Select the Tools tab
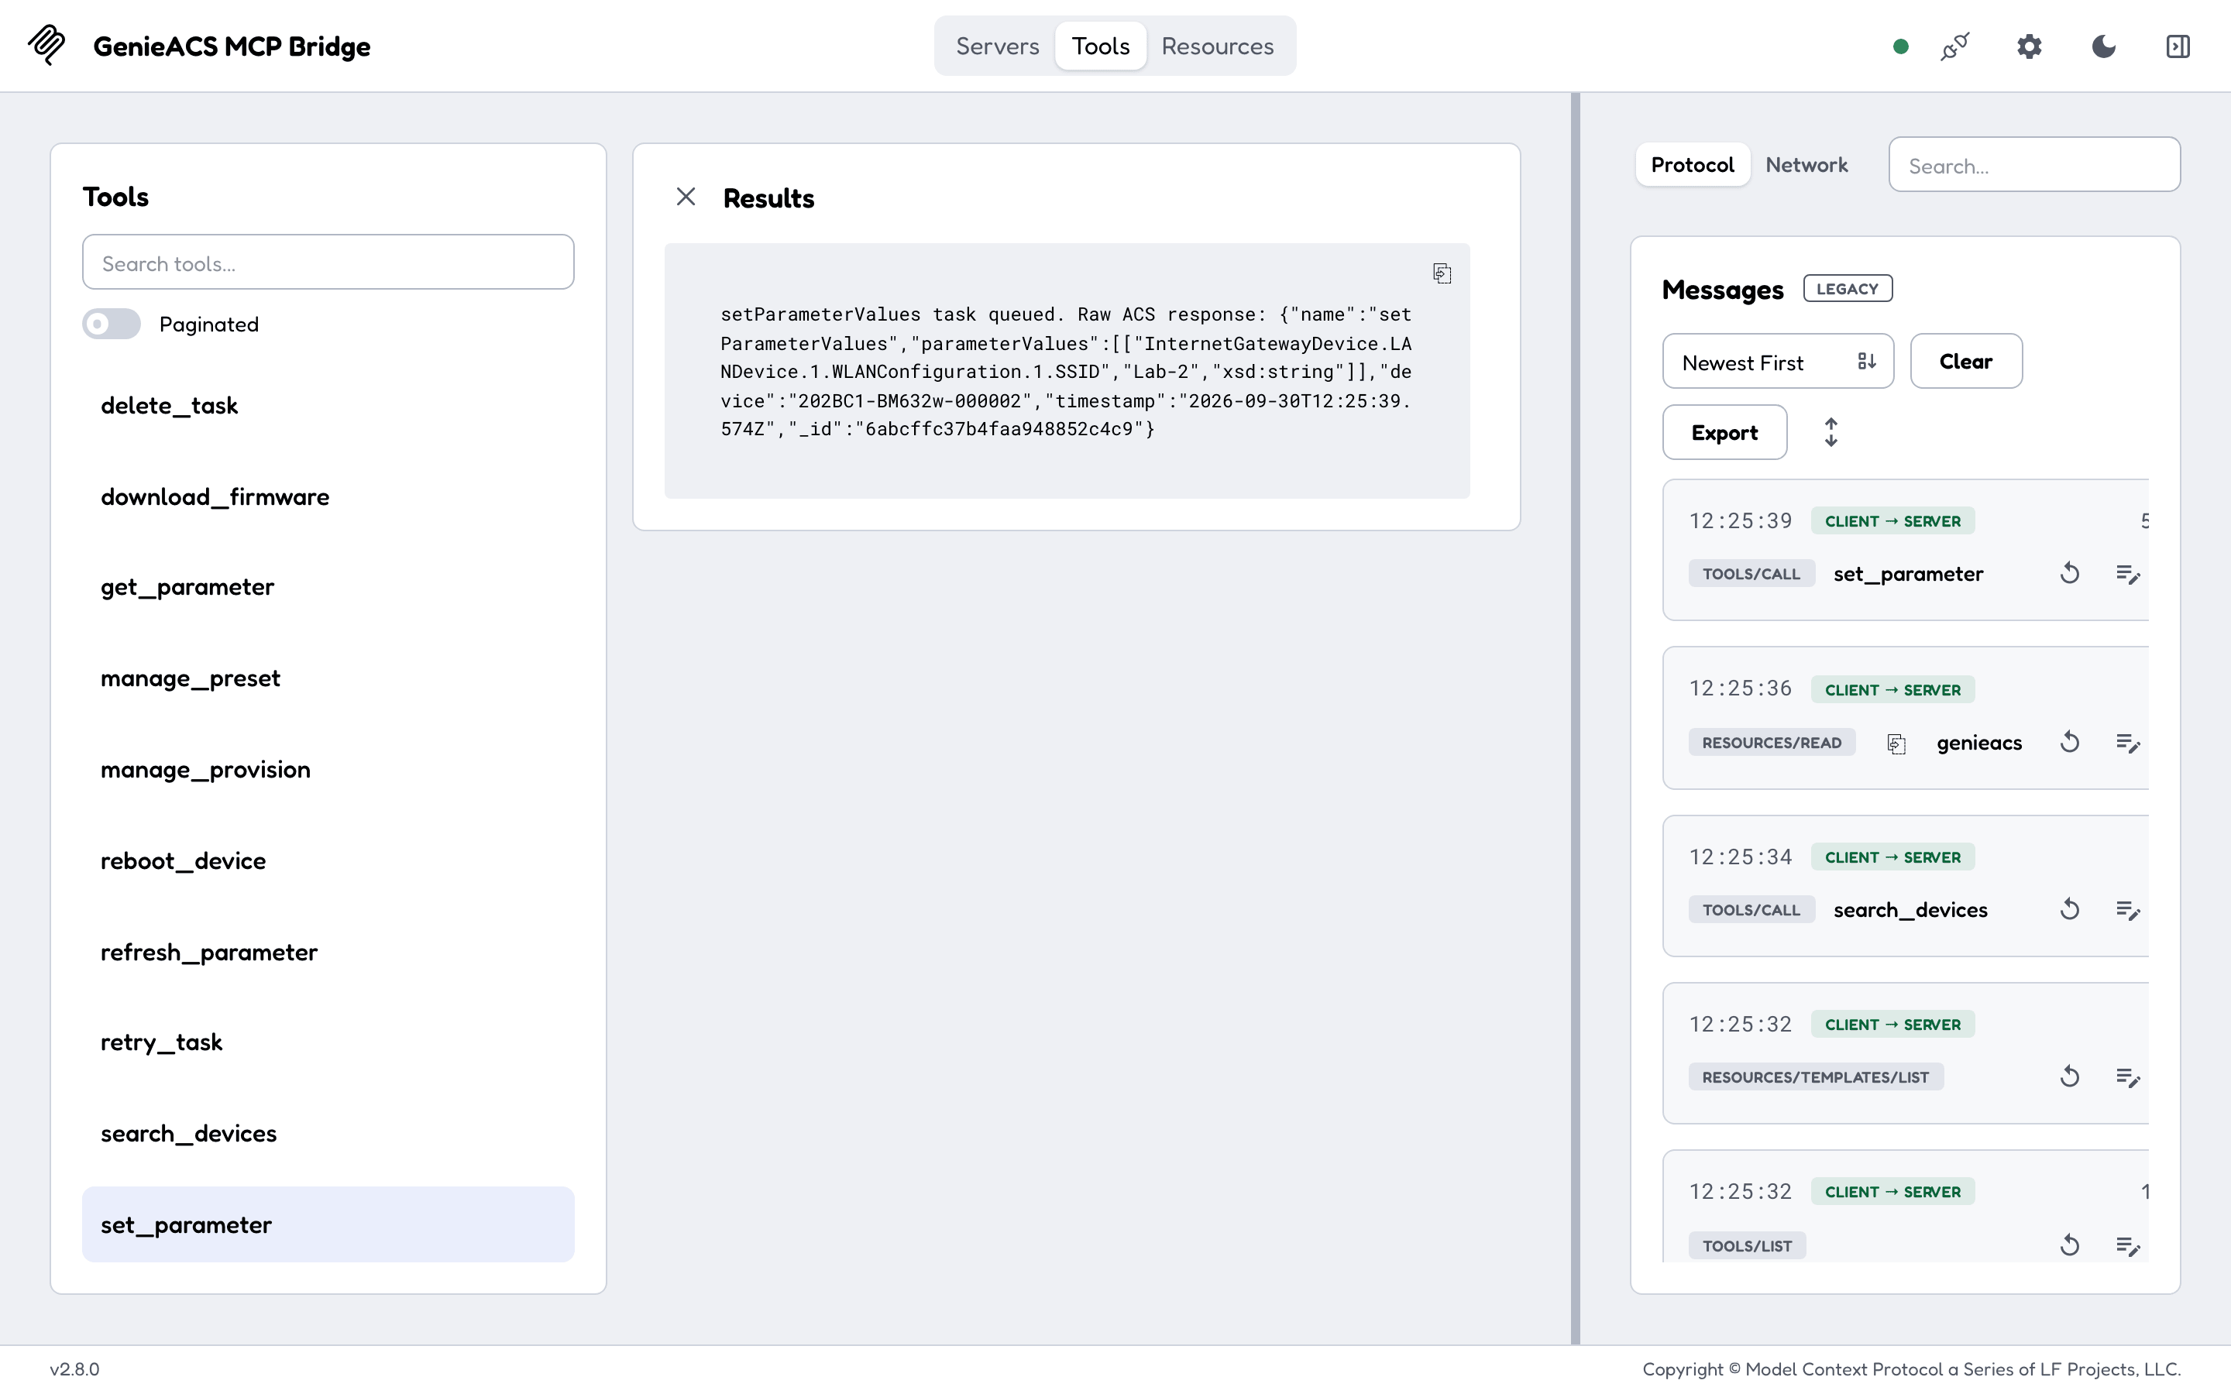2231x1394 pixels. tap(1101, 46)
